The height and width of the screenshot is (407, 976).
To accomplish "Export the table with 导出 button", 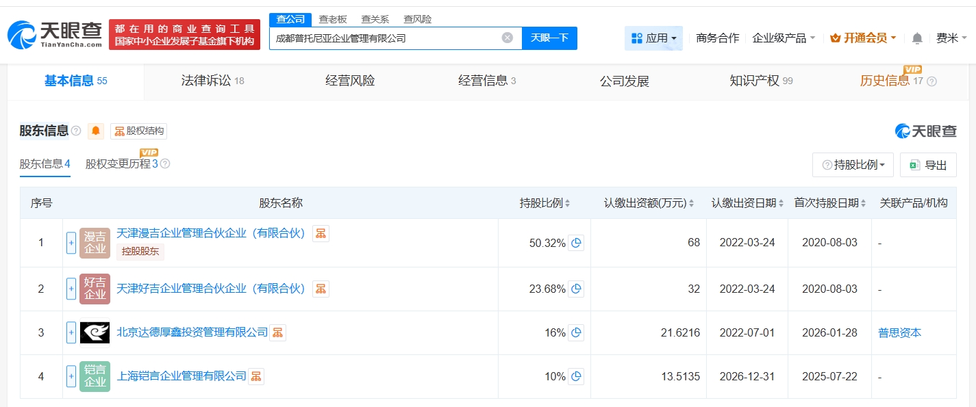I will click(928, 165).
